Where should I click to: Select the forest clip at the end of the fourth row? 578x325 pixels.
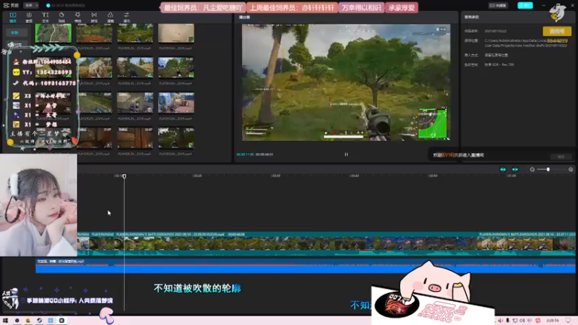tap(176, 138)
